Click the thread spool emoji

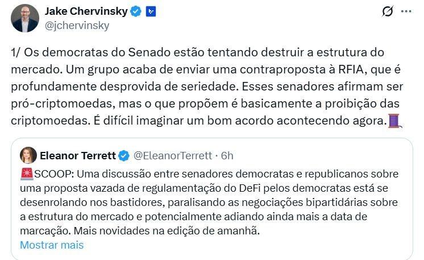click(393, 120)
